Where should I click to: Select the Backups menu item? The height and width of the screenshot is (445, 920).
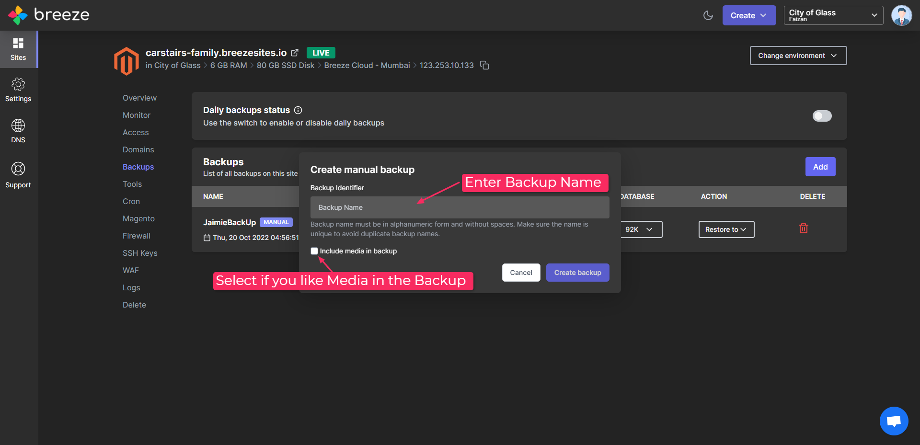[x=138, y=167]
